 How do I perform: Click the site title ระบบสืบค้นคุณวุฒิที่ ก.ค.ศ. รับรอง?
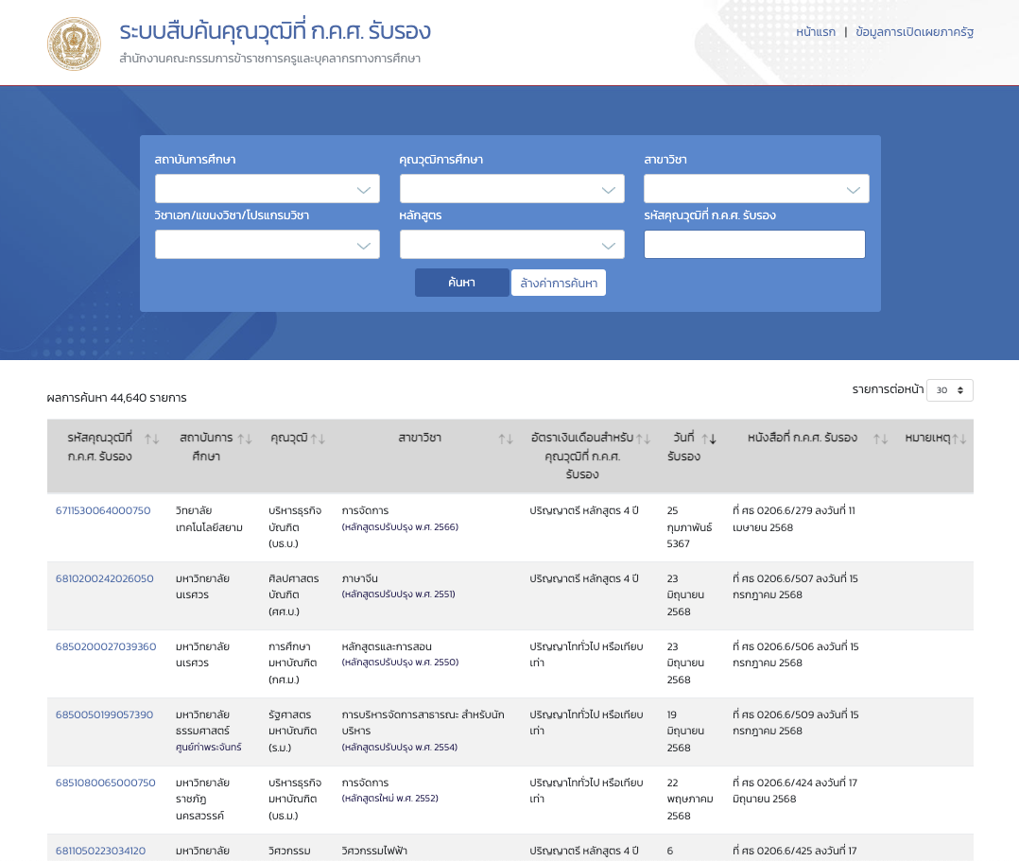275,31
